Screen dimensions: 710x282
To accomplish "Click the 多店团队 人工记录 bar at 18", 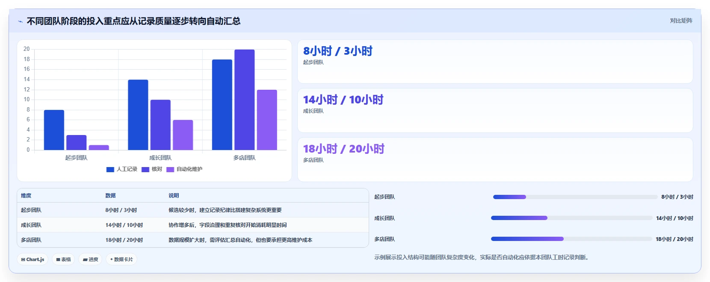I will (x=222, y=105).
